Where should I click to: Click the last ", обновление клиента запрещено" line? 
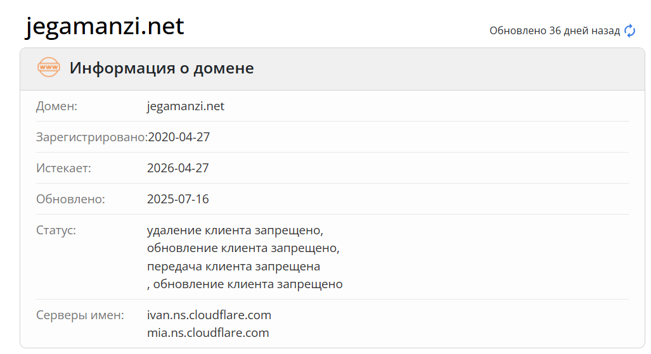[245, 284]
